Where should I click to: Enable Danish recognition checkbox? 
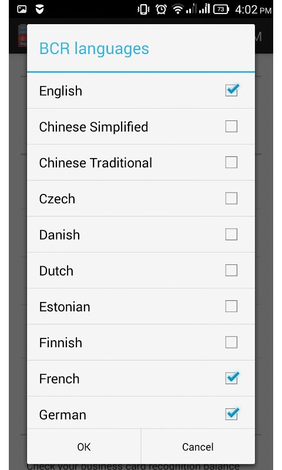coord(231,234)
